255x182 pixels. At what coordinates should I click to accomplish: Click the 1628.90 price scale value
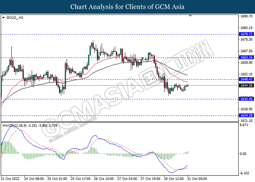[x=247, y=109]
